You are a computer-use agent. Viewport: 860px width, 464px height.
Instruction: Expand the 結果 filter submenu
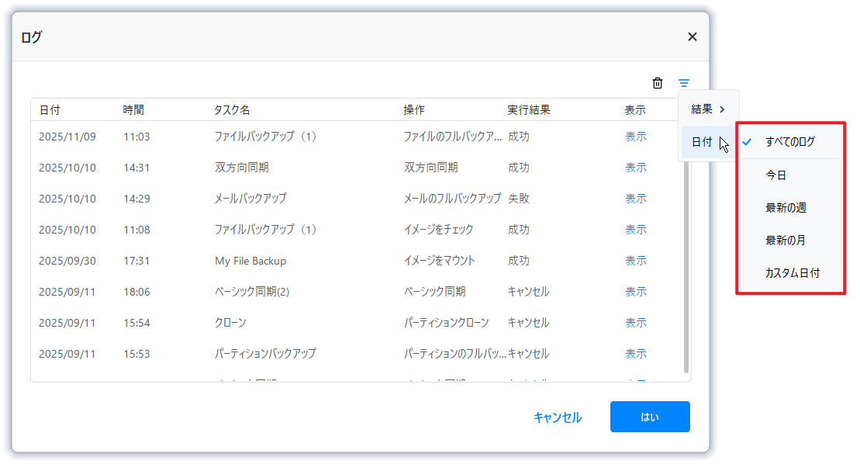708,109
